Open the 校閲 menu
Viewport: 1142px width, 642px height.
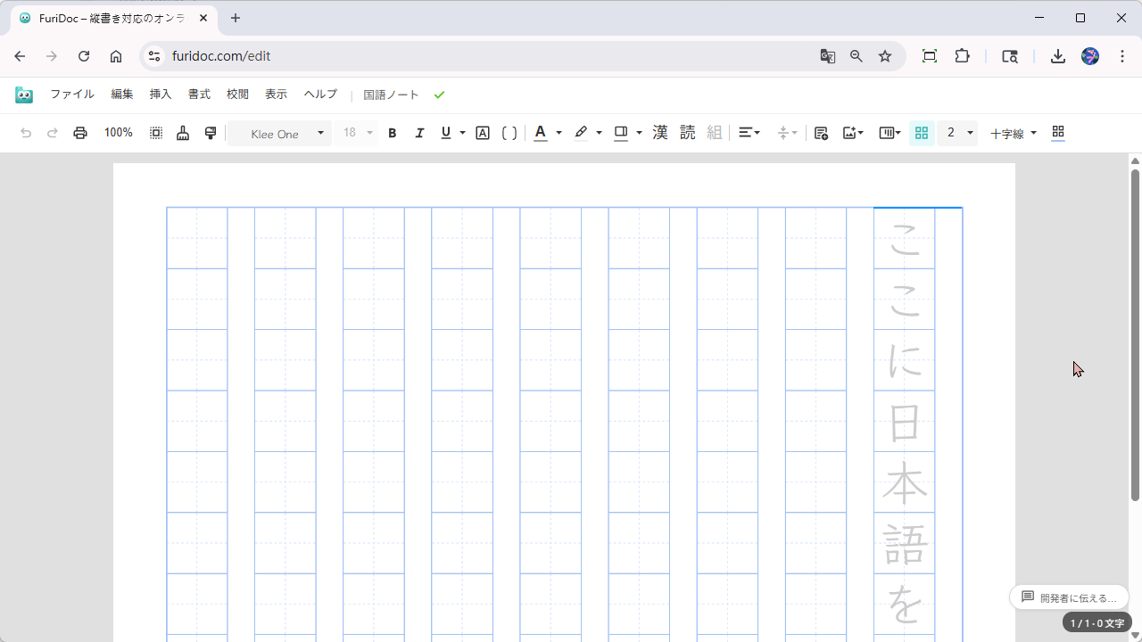tap(237, 95)
